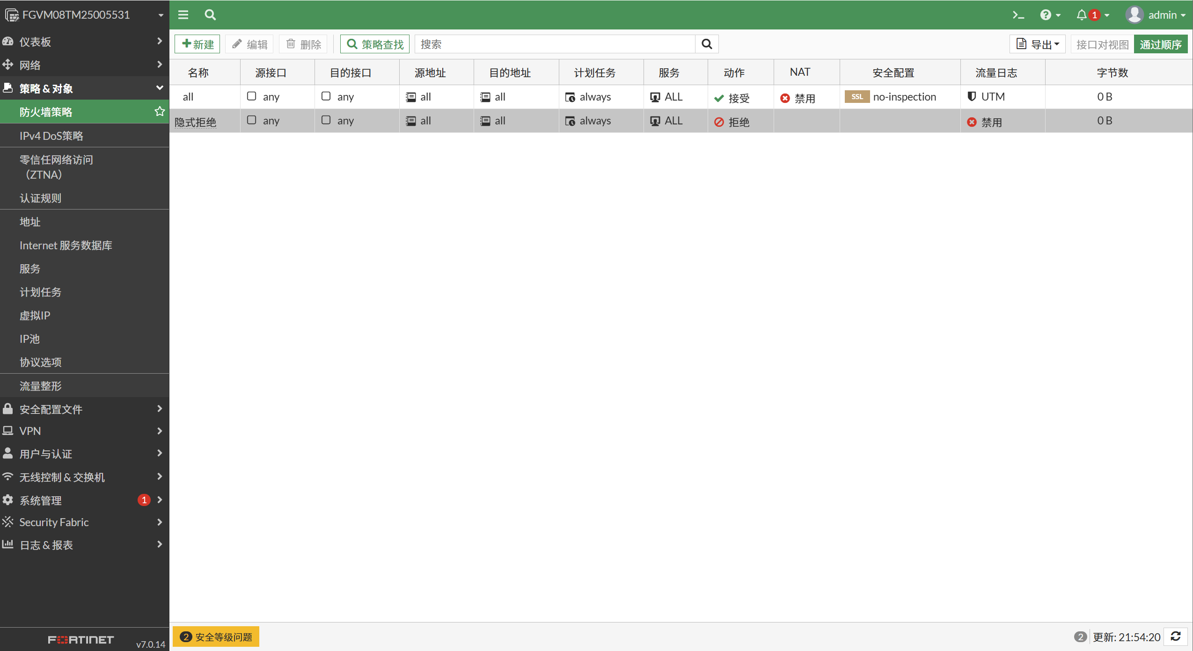Expand the 仪表板 menu
1193x651 pixels.
point(84,41)
